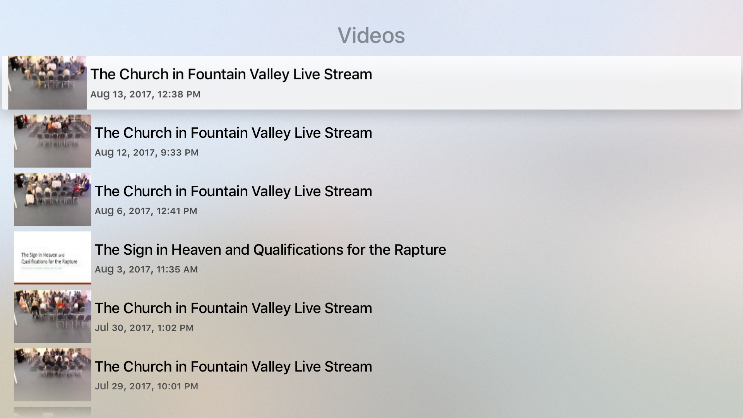Select partially visible thumbnail at list bottom
This screenshot has height=418, width=743.
(53, 413)
